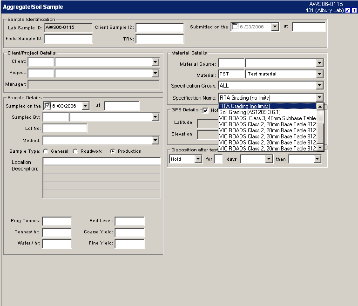Select the Roadwork sample type option

click(75, 151)
